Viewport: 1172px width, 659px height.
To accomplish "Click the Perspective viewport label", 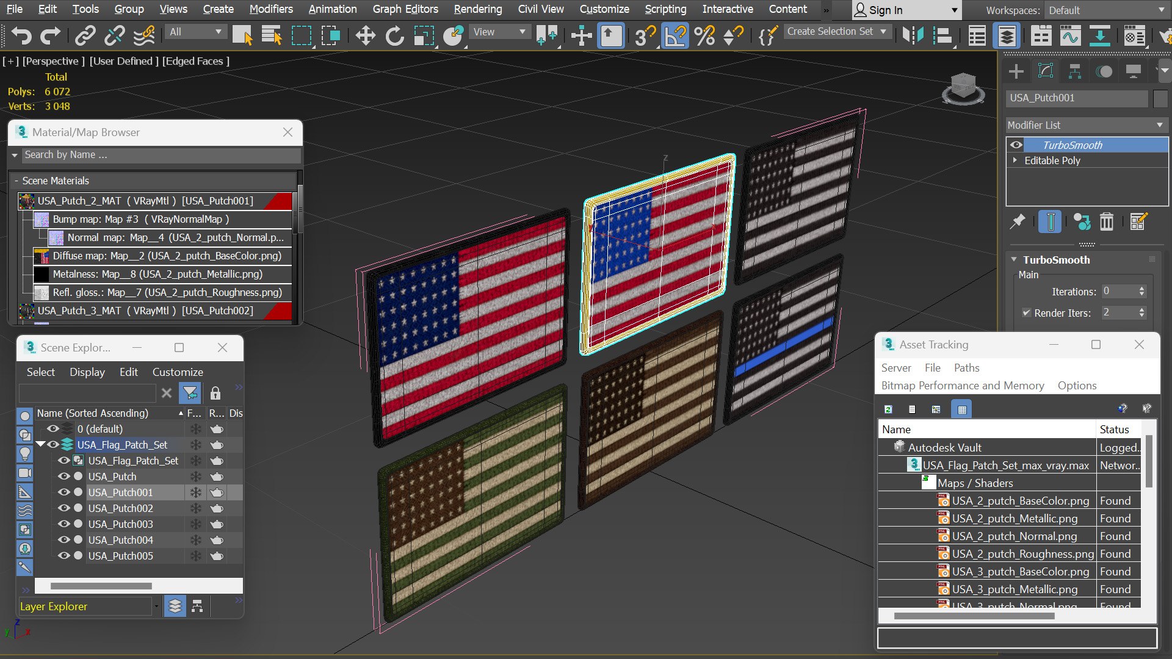I will coord(54,61).
